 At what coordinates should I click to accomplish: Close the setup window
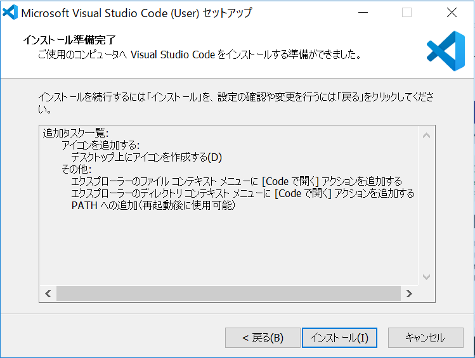click(x=452, y=13)
